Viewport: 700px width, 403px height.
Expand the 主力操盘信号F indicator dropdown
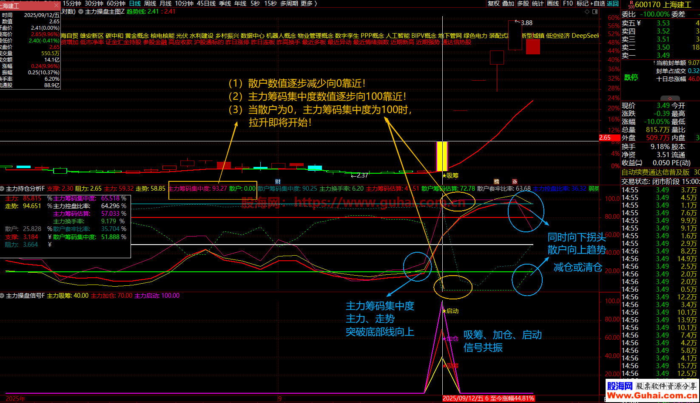(3, 296)
